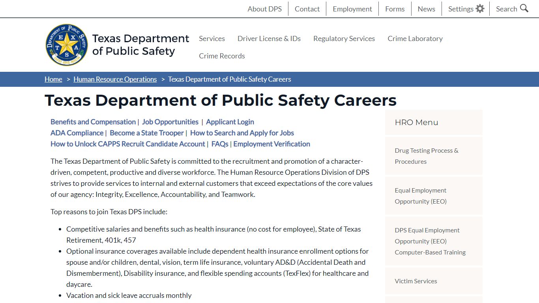
Task: Go to Home breadcrumb
Action: tap(53, 79)
